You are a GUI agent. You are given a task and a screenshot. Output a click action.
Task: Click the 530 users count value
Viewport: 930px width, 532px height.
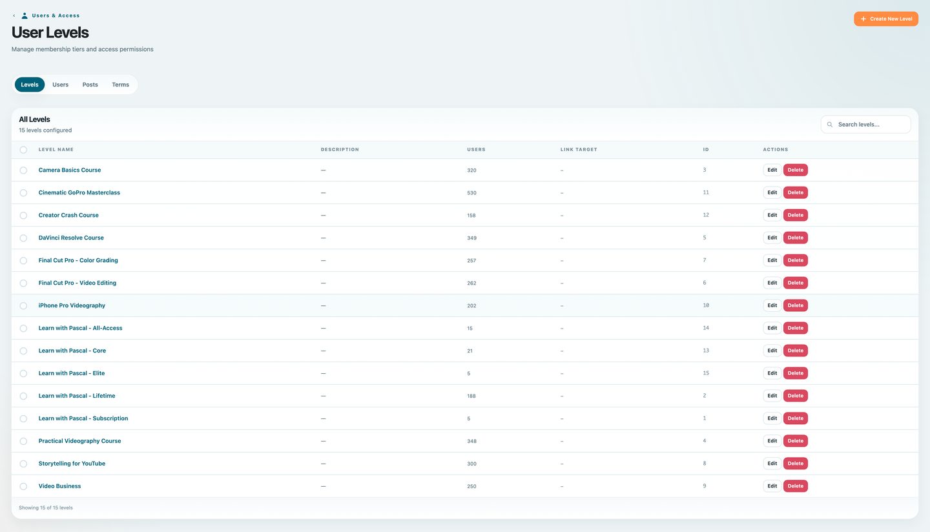click(471, 193)
